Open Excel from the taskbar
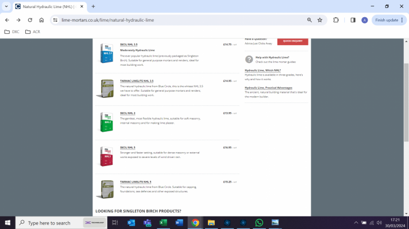This screenshot has width=409, height=229. click(163, 223)
